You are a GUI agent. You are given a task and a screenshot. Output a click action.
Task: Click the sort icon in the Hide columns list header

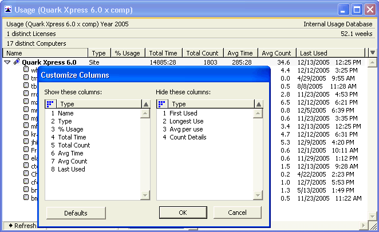tap(259, 104)
